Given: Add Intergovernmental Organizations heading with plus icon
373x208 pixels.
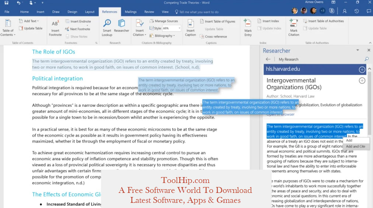Looking at the screenshot, I should (x=362, y=81).
